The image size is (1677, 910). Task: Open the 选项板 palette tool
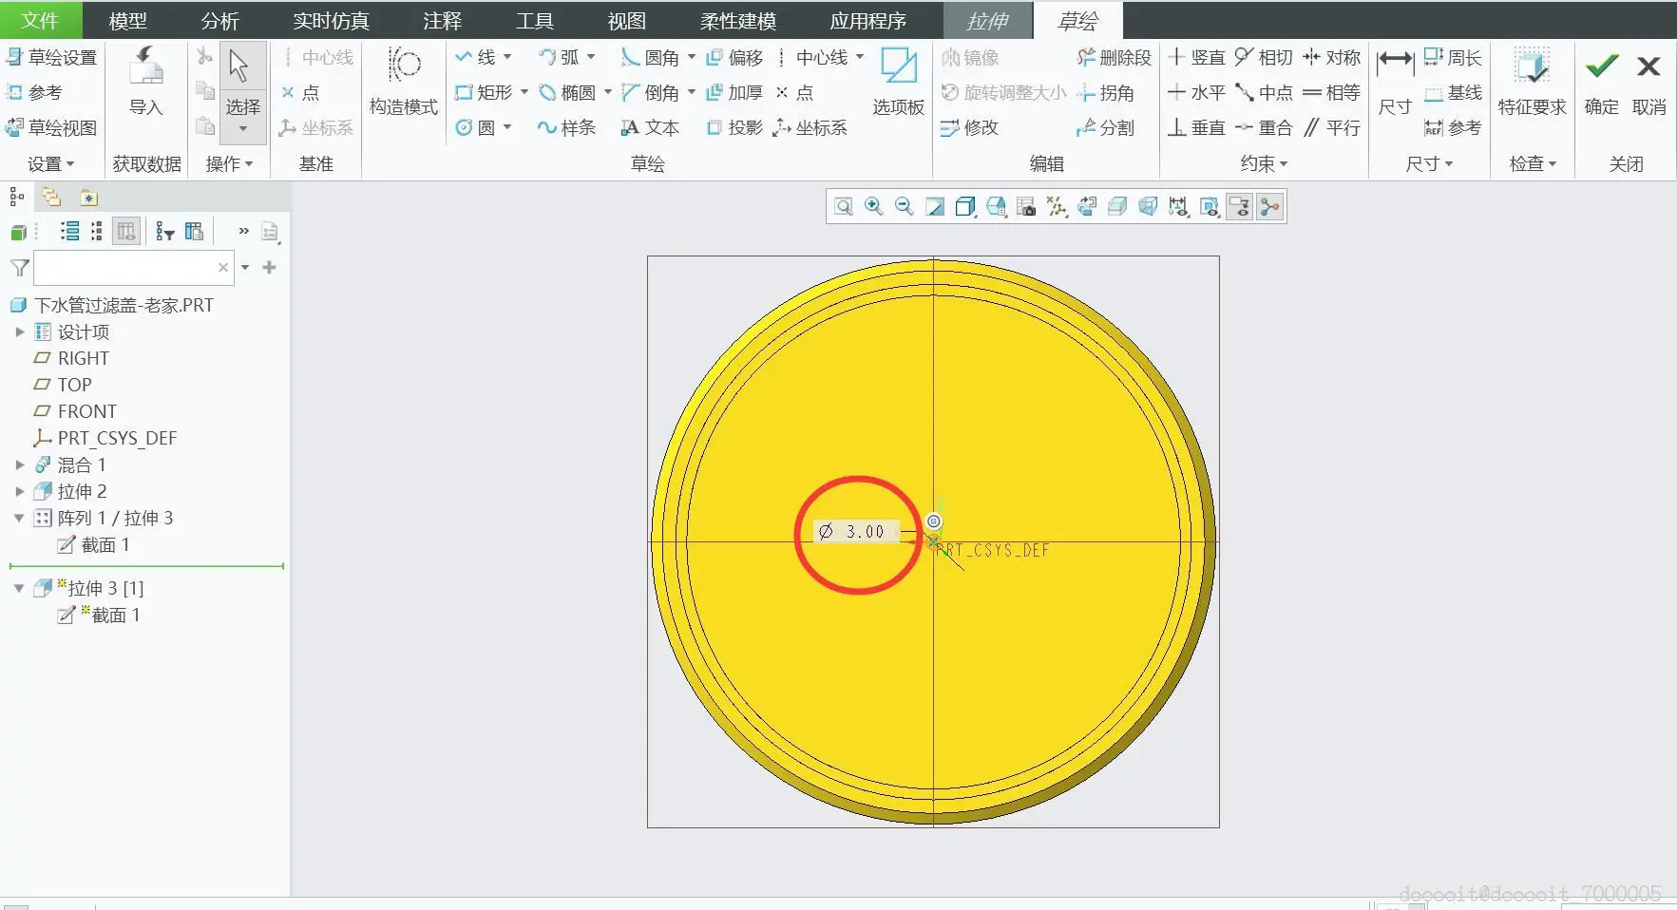[898, 66]
